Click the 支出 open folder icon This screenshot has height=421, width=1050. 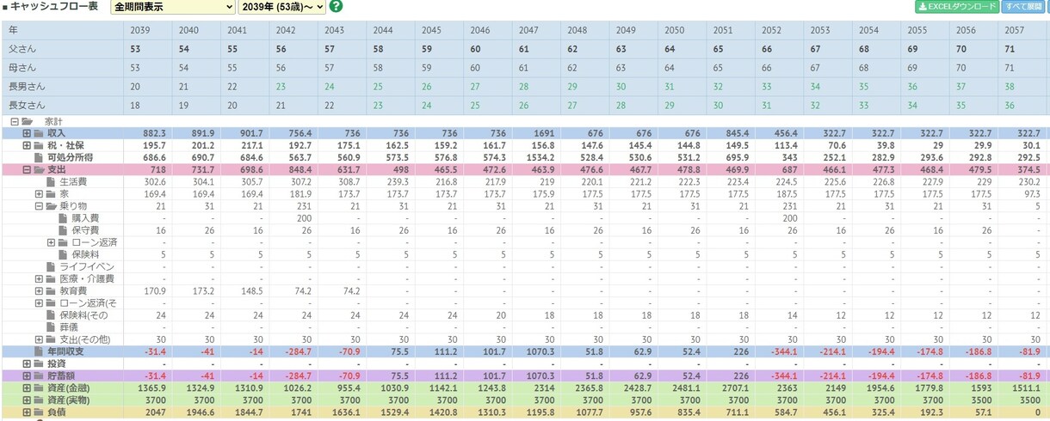39,170
